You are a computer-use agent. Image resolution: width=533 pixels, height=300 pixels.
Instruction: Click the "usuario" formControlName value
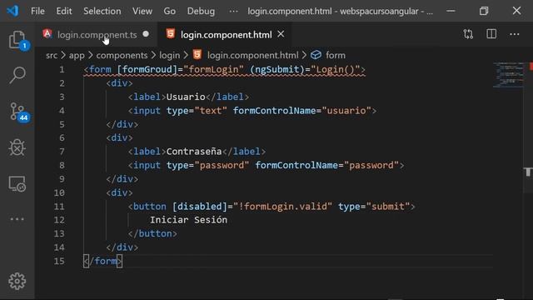(346, 111)
